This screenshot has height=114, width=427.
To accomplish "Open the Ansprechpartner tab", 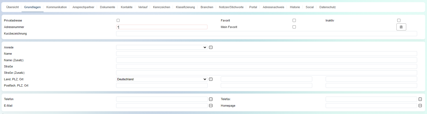I will [x=83, y=7].
